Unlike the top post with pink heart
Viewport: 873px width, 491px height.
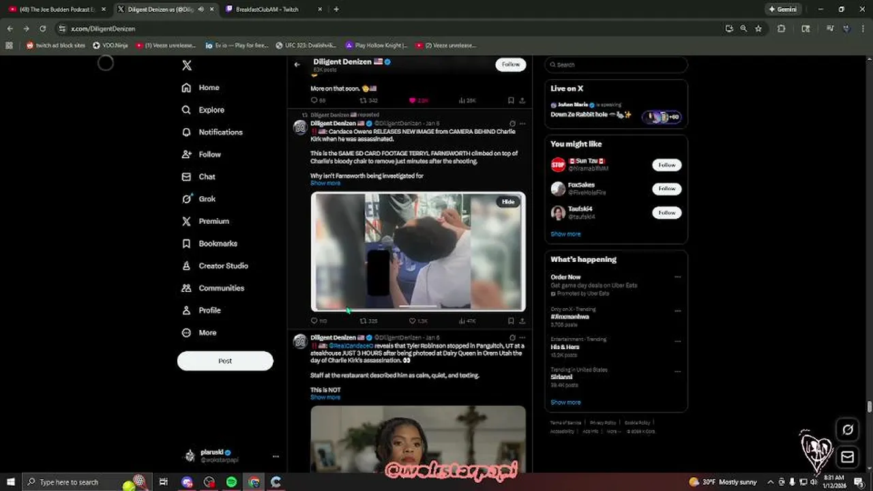coord(412,100)
